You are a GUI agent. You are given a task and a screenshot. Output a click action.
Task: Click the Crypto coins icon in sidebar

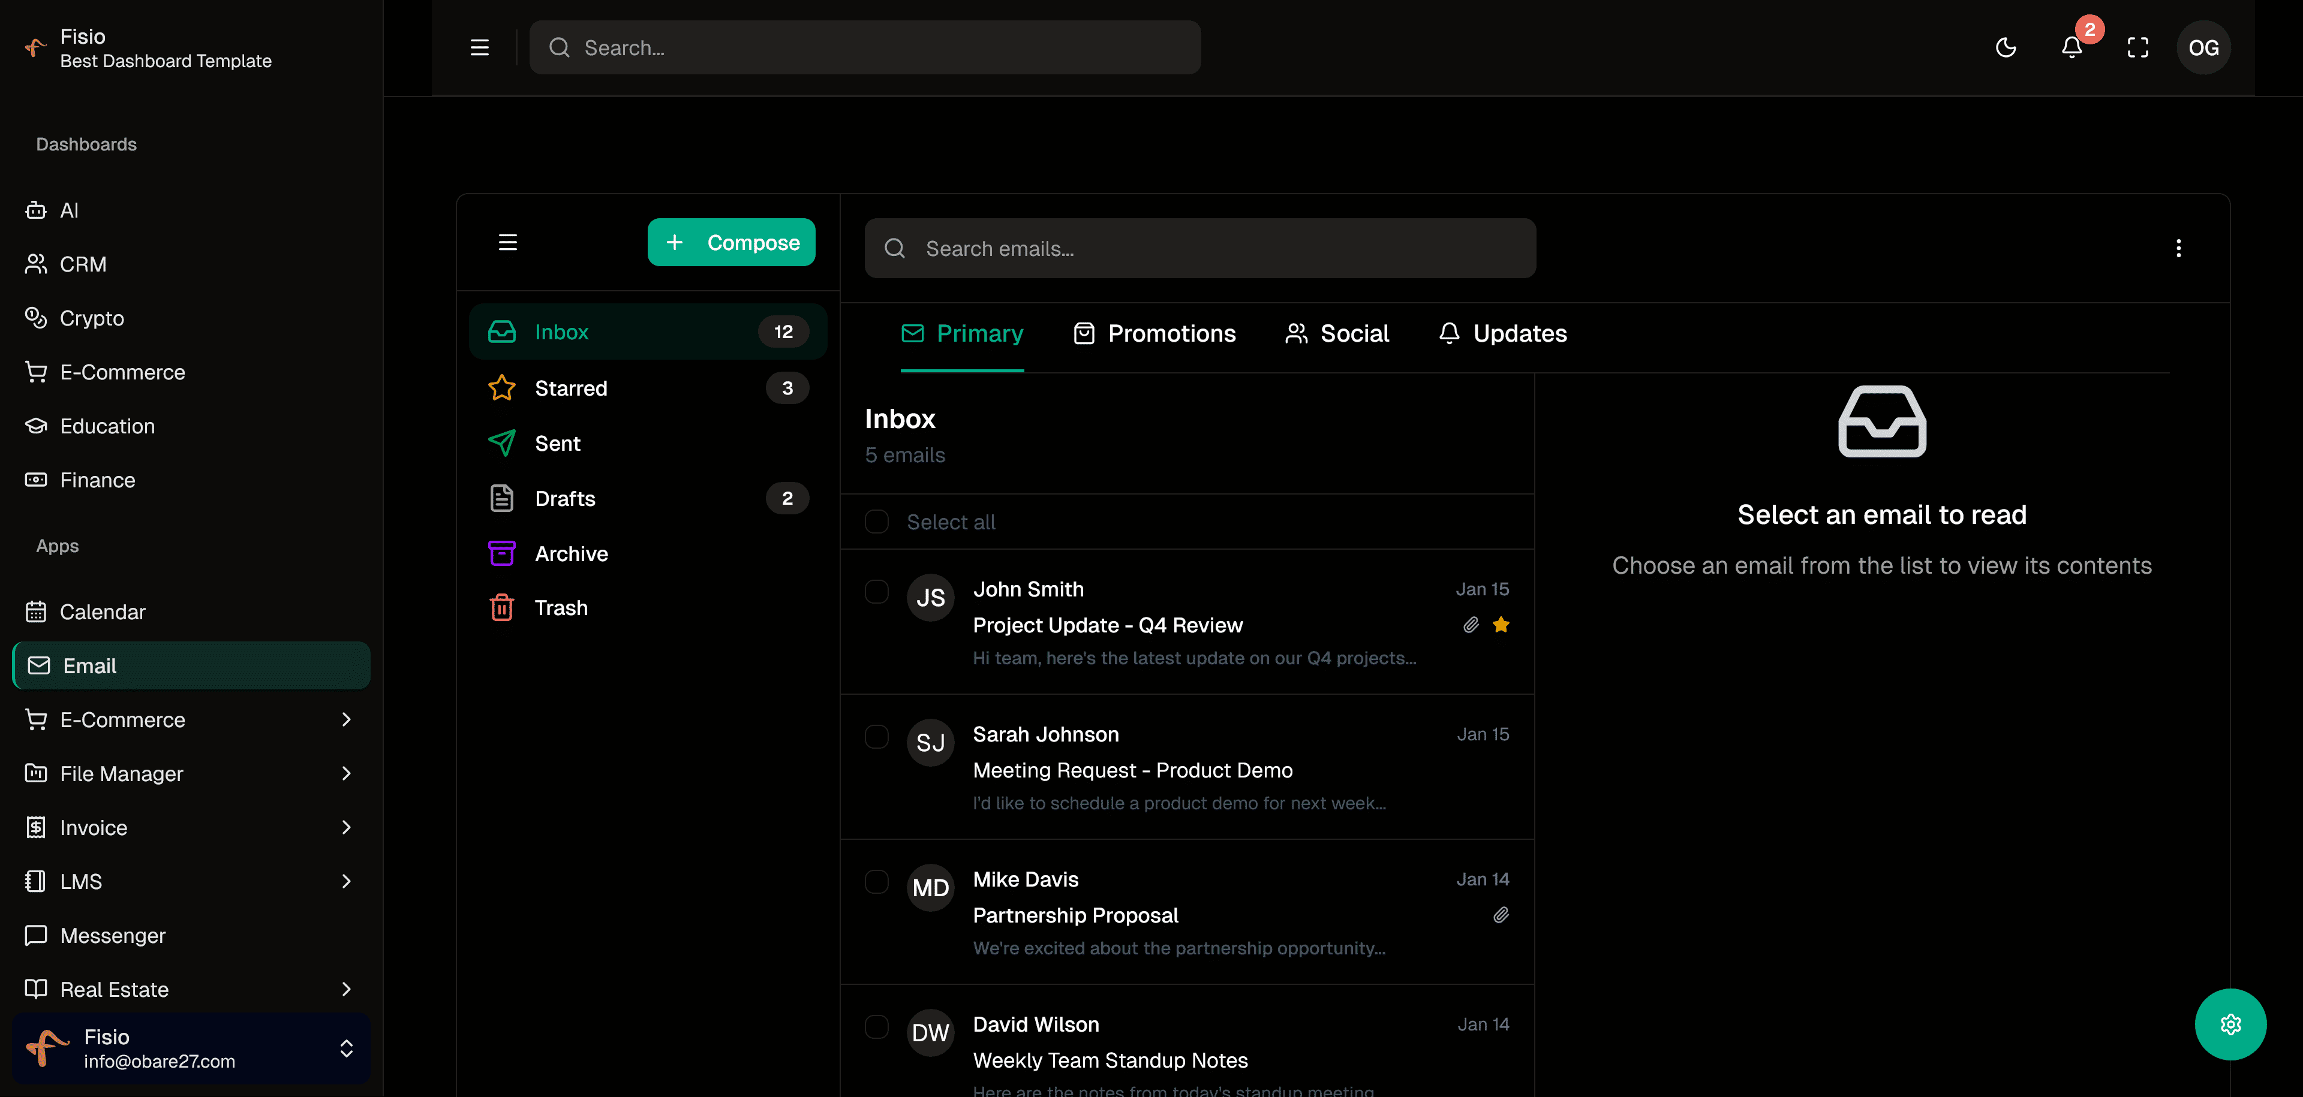click(x=36, y=318)
